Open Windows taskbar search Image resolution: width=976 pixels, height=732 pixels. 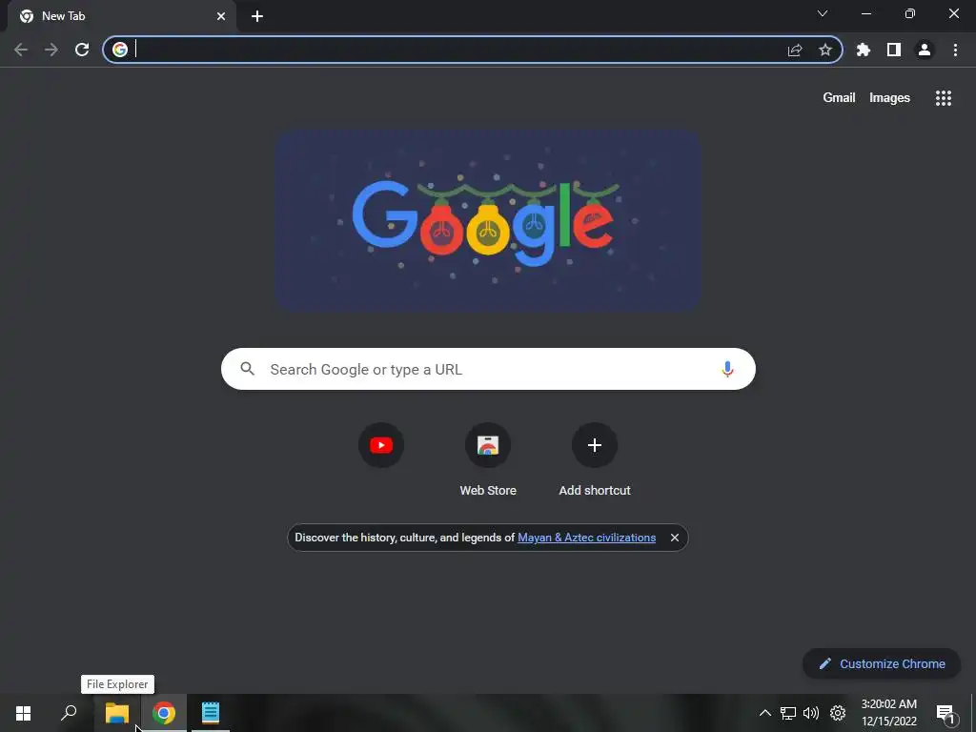pyautogui.click(x=69, y=713)
